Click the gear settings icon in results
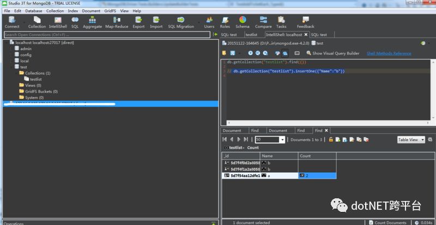This screenshot has height=225, width=436. 430,139
